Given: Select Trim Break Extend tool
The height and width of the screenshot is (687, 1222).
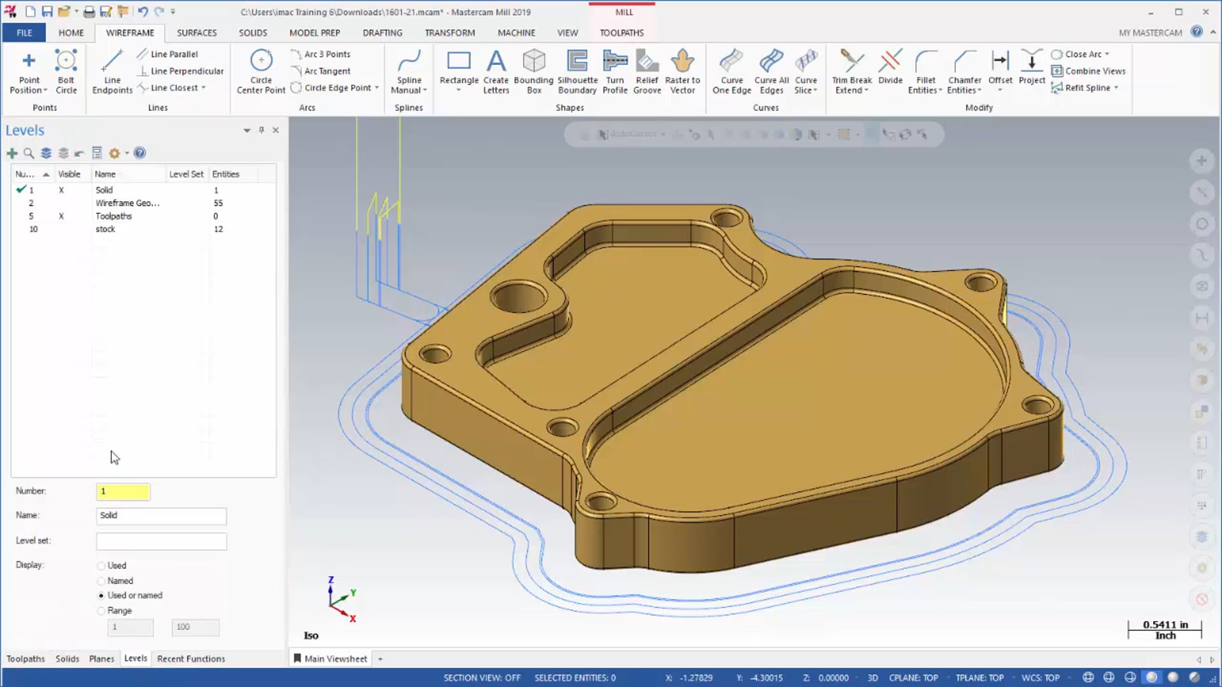Looking at the screenshot, I should (852, 72).
